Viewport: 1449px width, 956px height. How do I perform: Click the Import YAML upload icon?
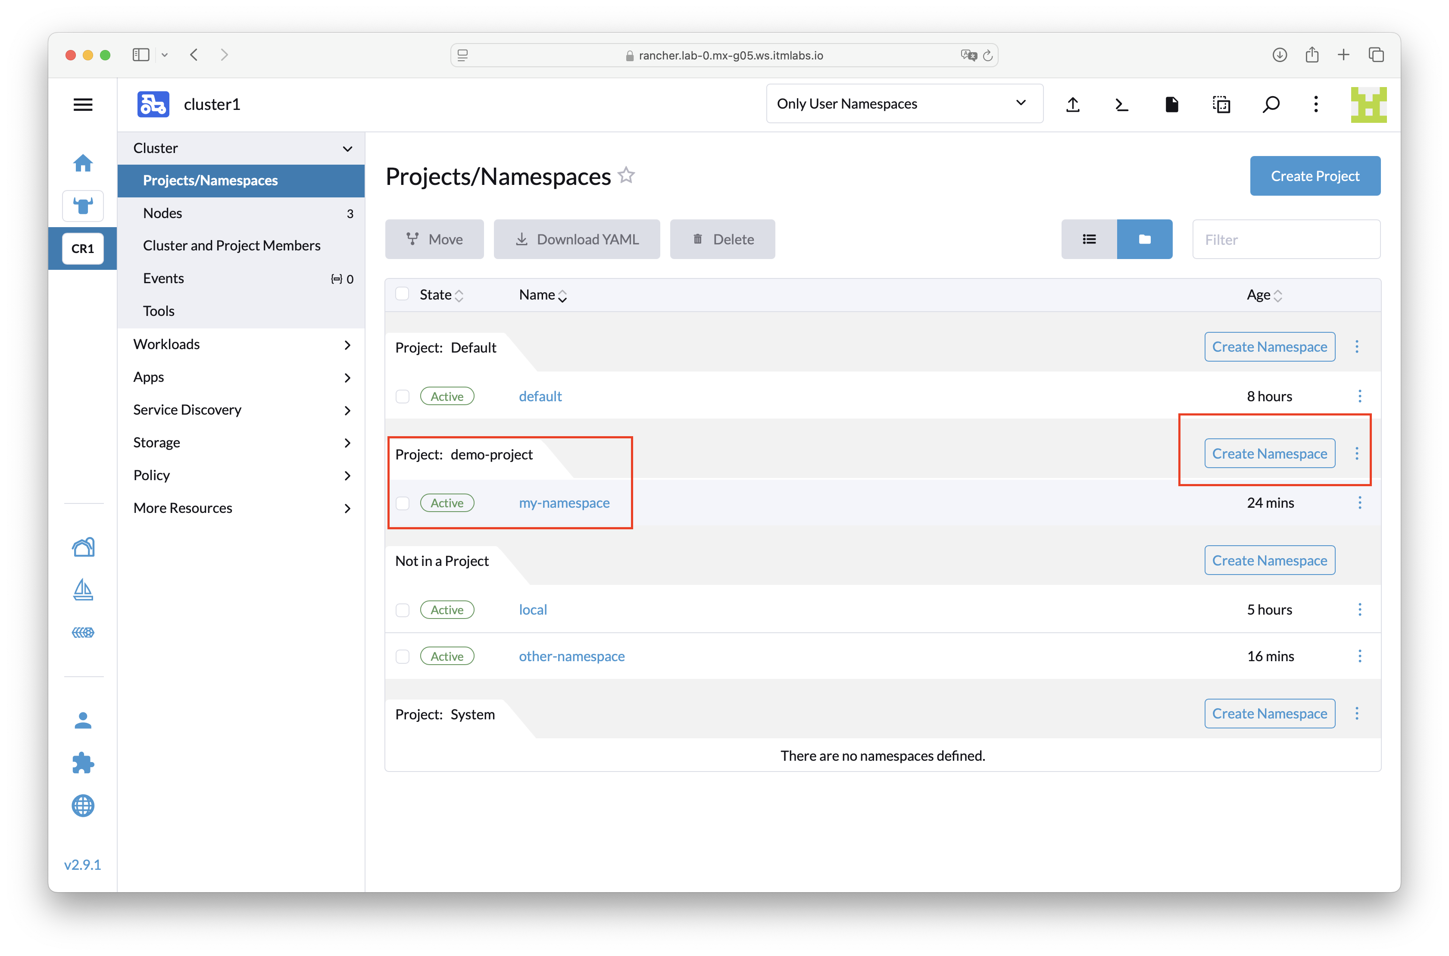(1073, 104)
